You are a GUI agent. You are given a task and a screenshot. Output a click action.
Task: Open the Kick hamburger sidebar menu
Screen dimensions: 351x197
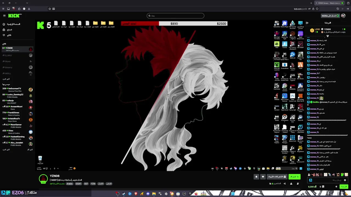tap(4, 16)
